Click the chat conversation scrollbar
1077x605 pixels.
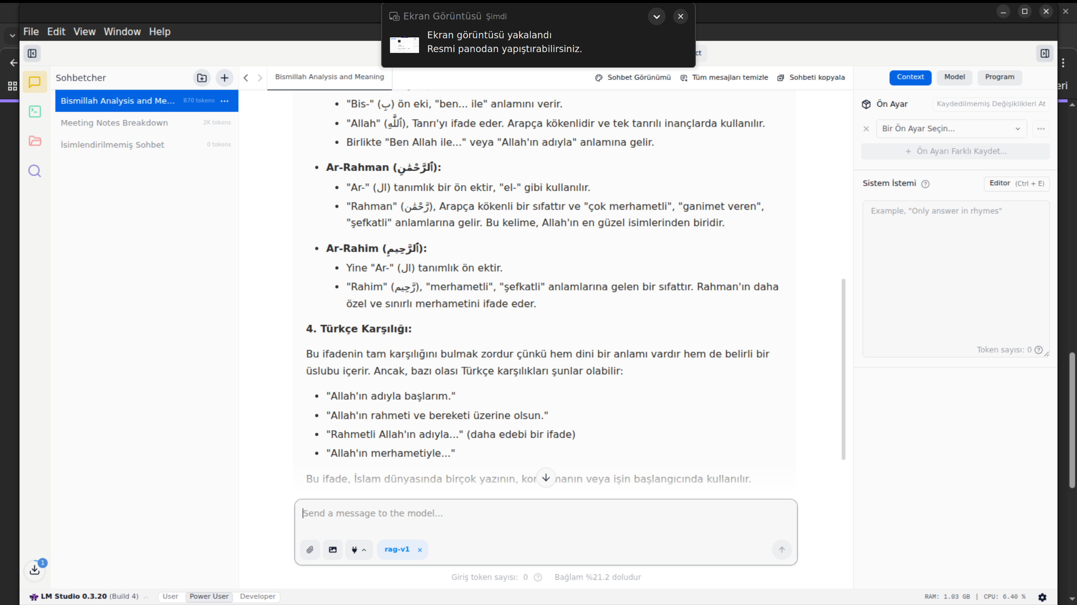tap(843, 369)
